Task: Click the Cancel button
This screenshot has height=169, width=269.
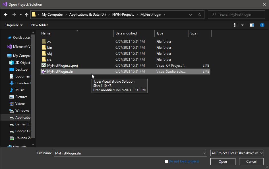Action: coord(251,162)
